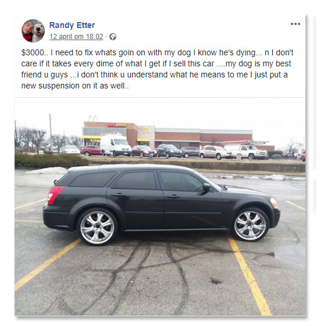Viewport: 320px width, 326px height.
Task: Click the dog in the profile avatar
Action: click(x=39, y=31)
